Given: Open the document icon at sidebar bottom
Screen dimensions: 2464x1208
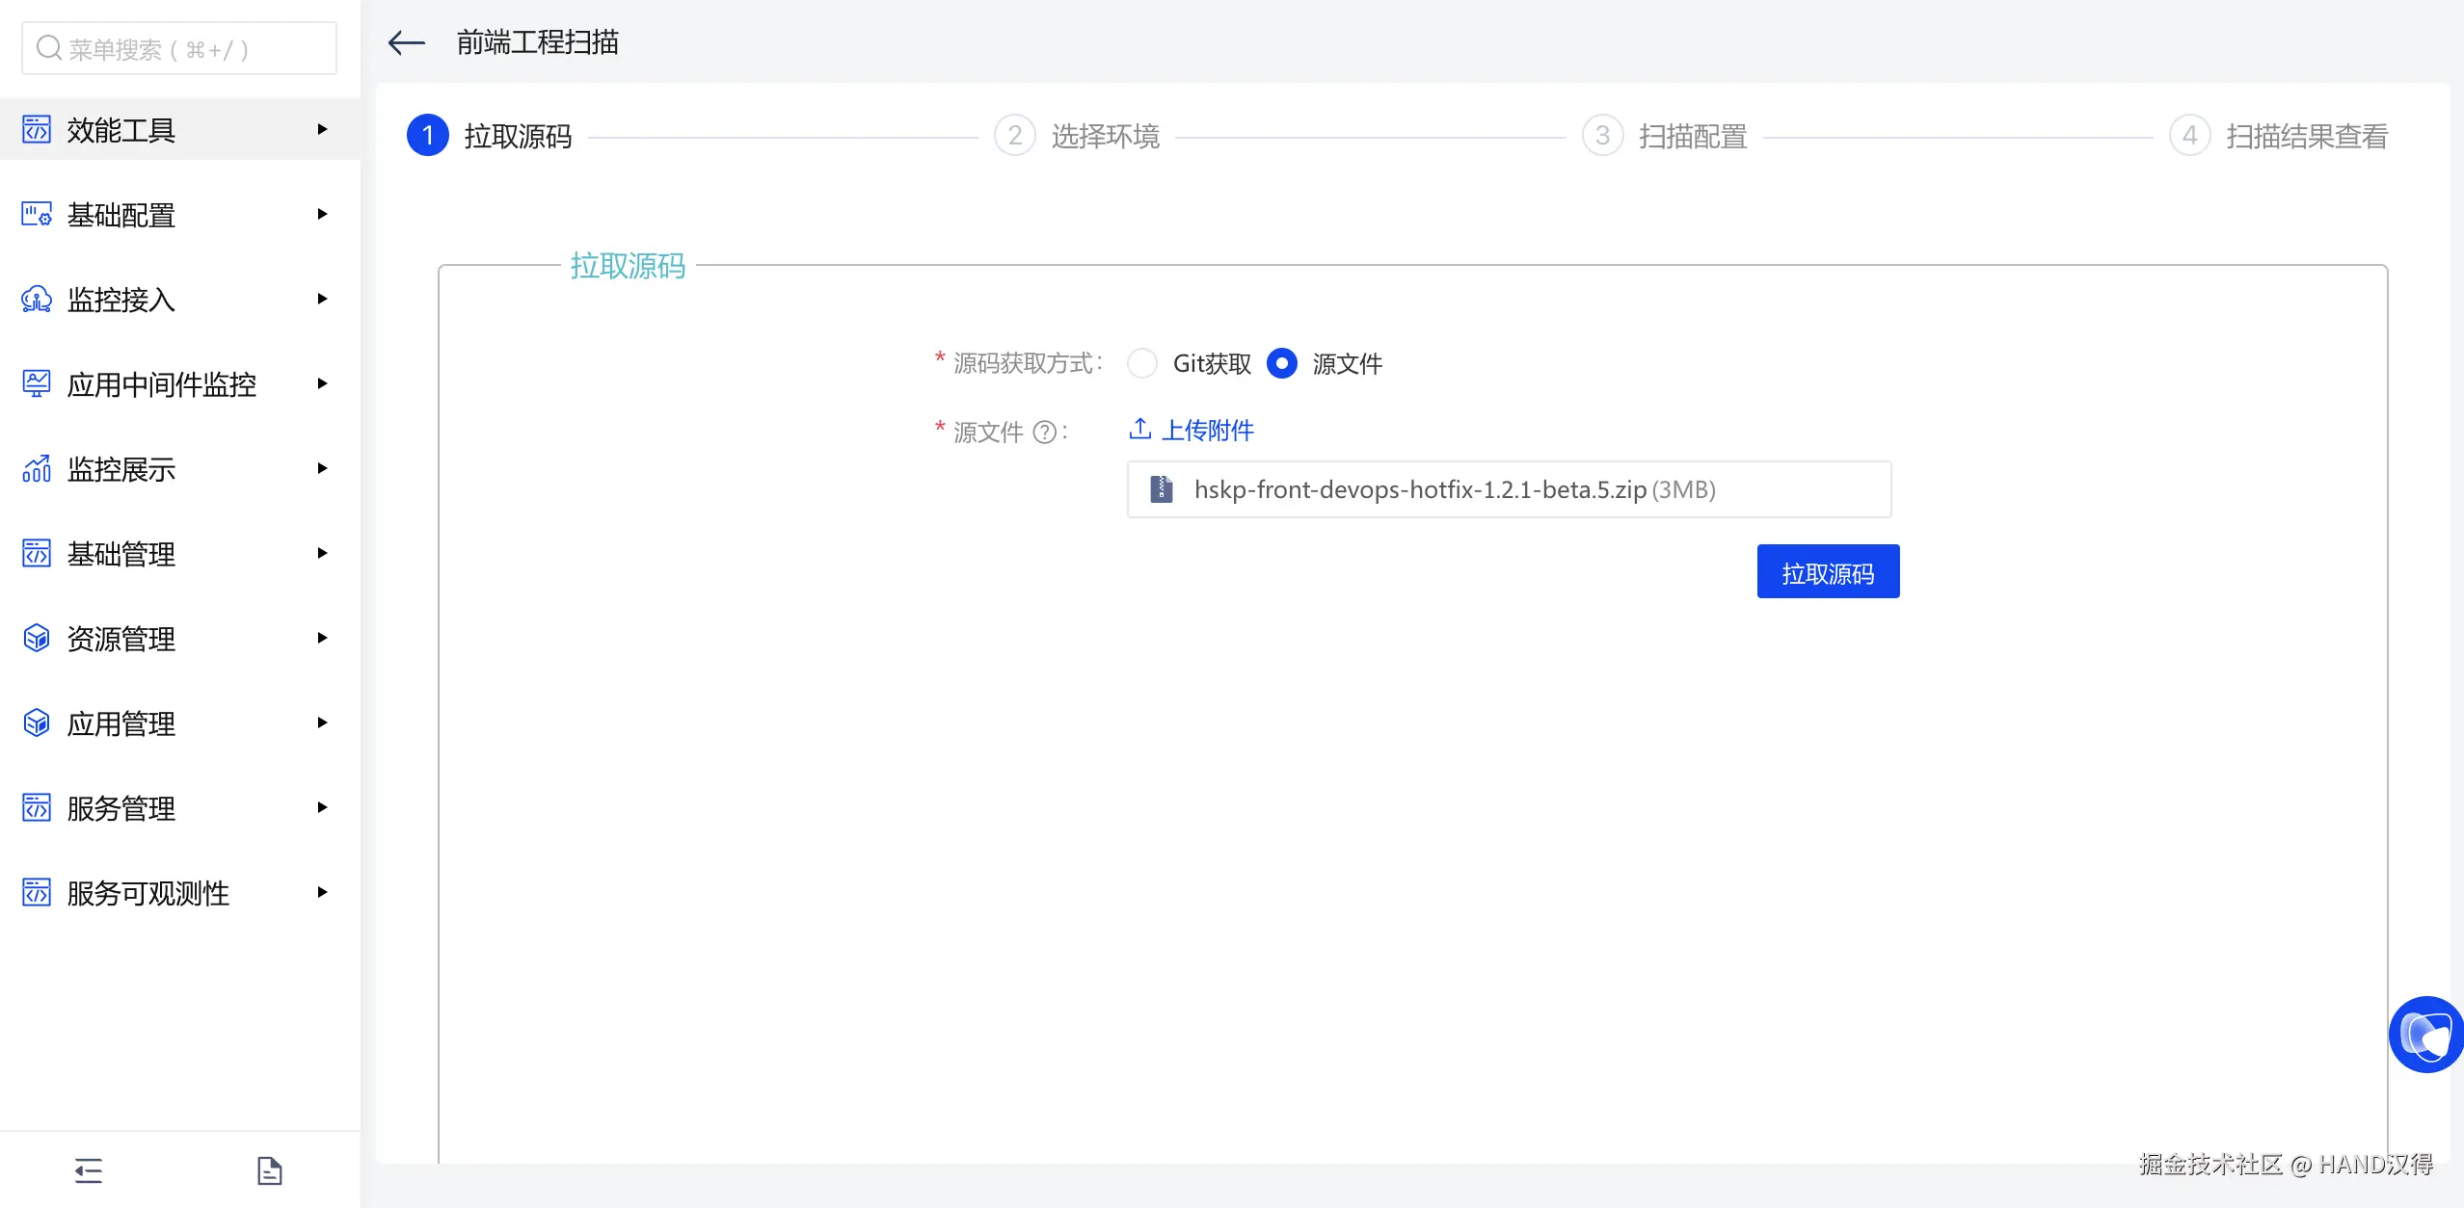Looking at the screenshot, I should coord(270,1170).
